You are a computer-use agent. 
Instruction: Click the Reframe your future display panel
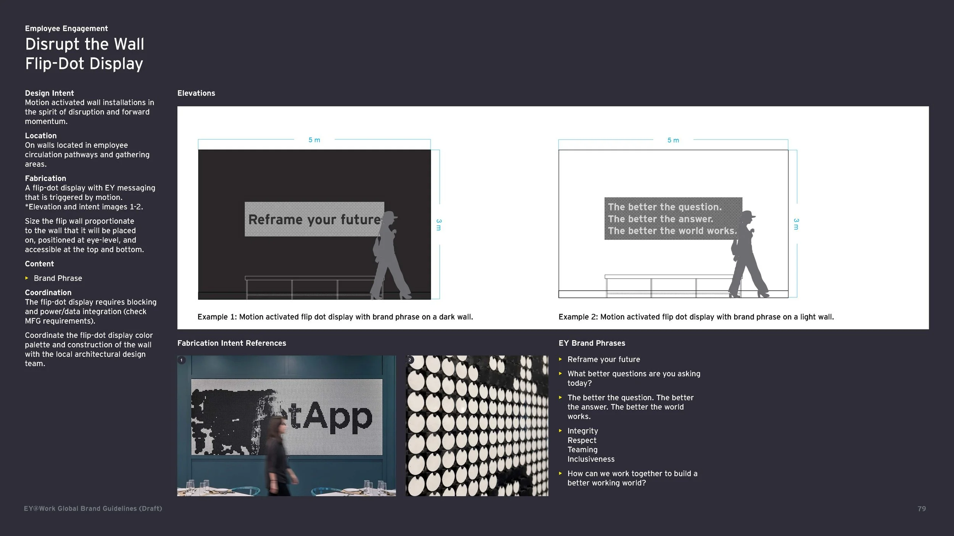pos(314,219)
